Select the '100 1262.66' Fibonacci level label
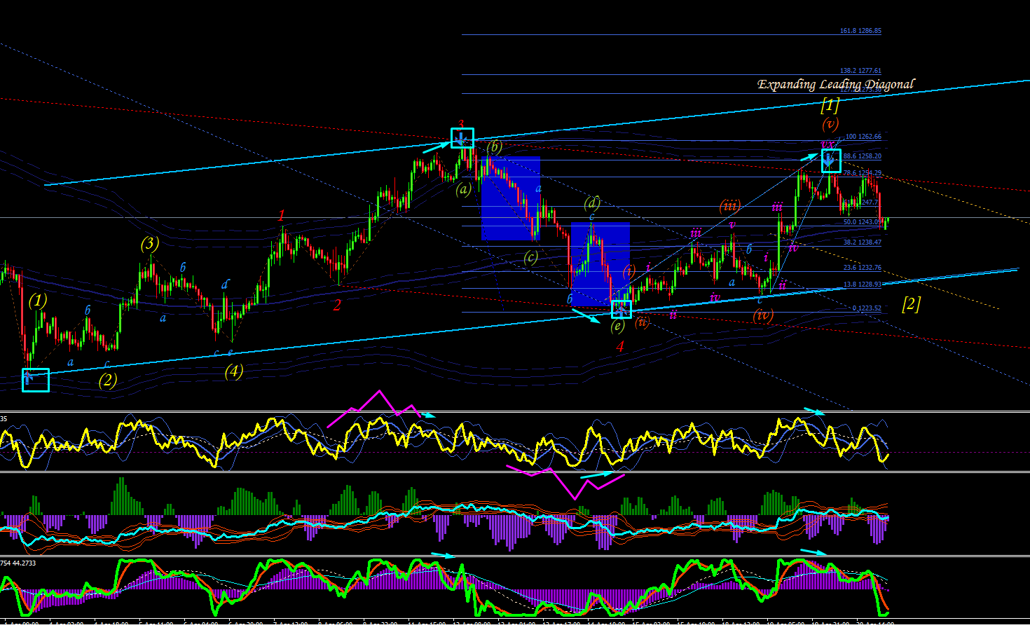 [863, 137]
